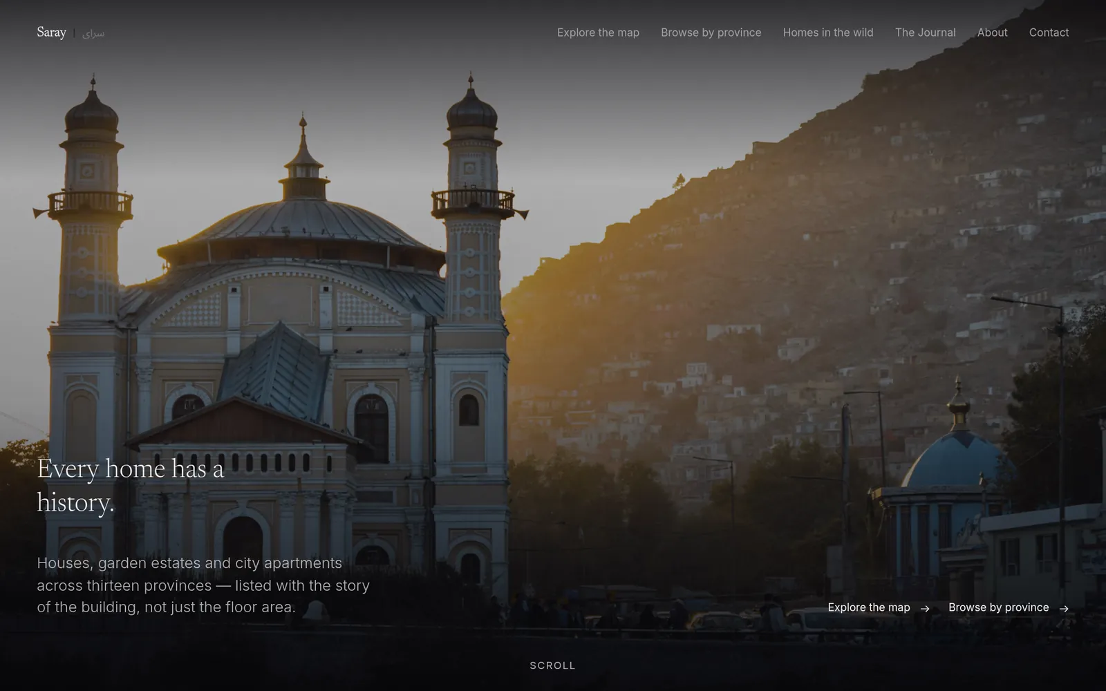Select the headline Every home has a history
1106x691 pixels.
[131, 485]
